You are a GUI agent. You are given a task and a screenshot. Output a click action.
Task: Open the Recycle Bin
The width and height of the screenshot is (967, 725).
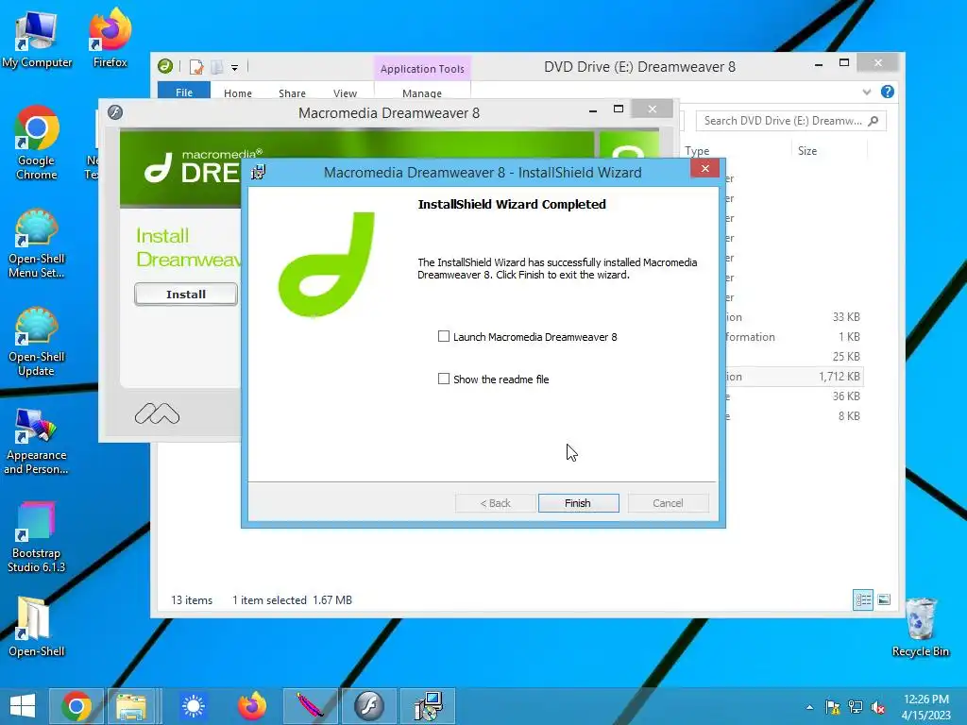(x=921, y=627)
